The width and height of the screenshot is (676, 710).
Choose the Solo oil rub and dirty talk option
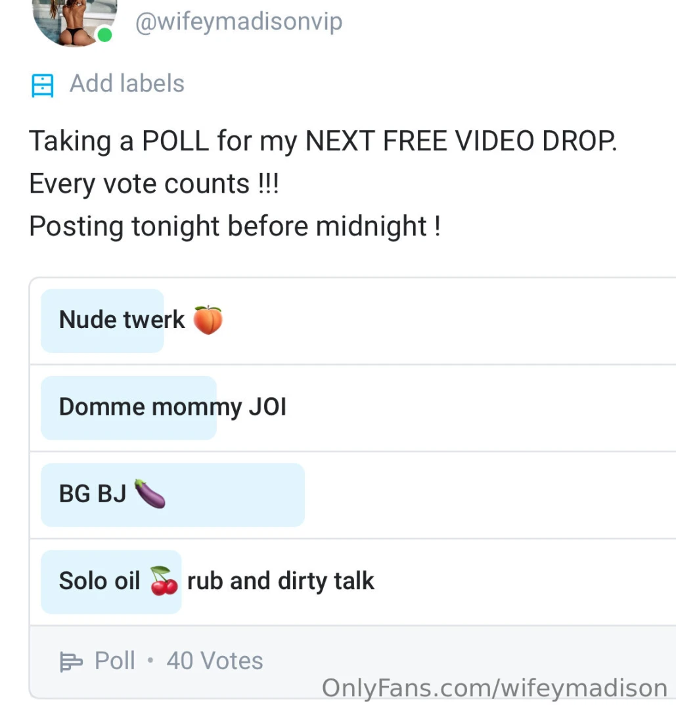(x=263, y=581)
